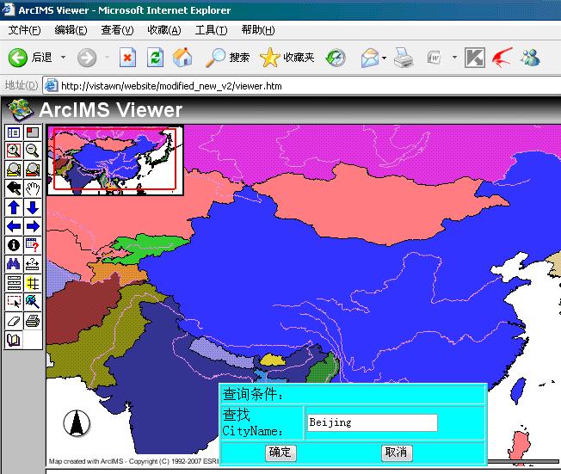Click the 取消 button
The image size is (561, 474).
tap(397, 452)
